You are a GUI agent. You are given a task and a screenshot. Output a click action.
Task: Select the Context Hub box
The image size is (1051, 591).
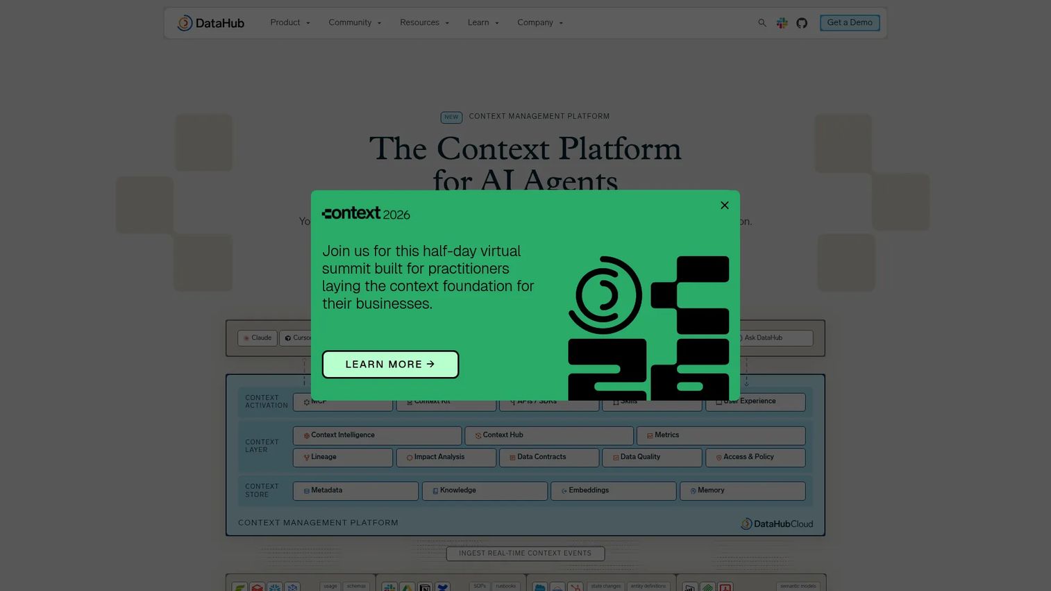(x=549, y=435)
